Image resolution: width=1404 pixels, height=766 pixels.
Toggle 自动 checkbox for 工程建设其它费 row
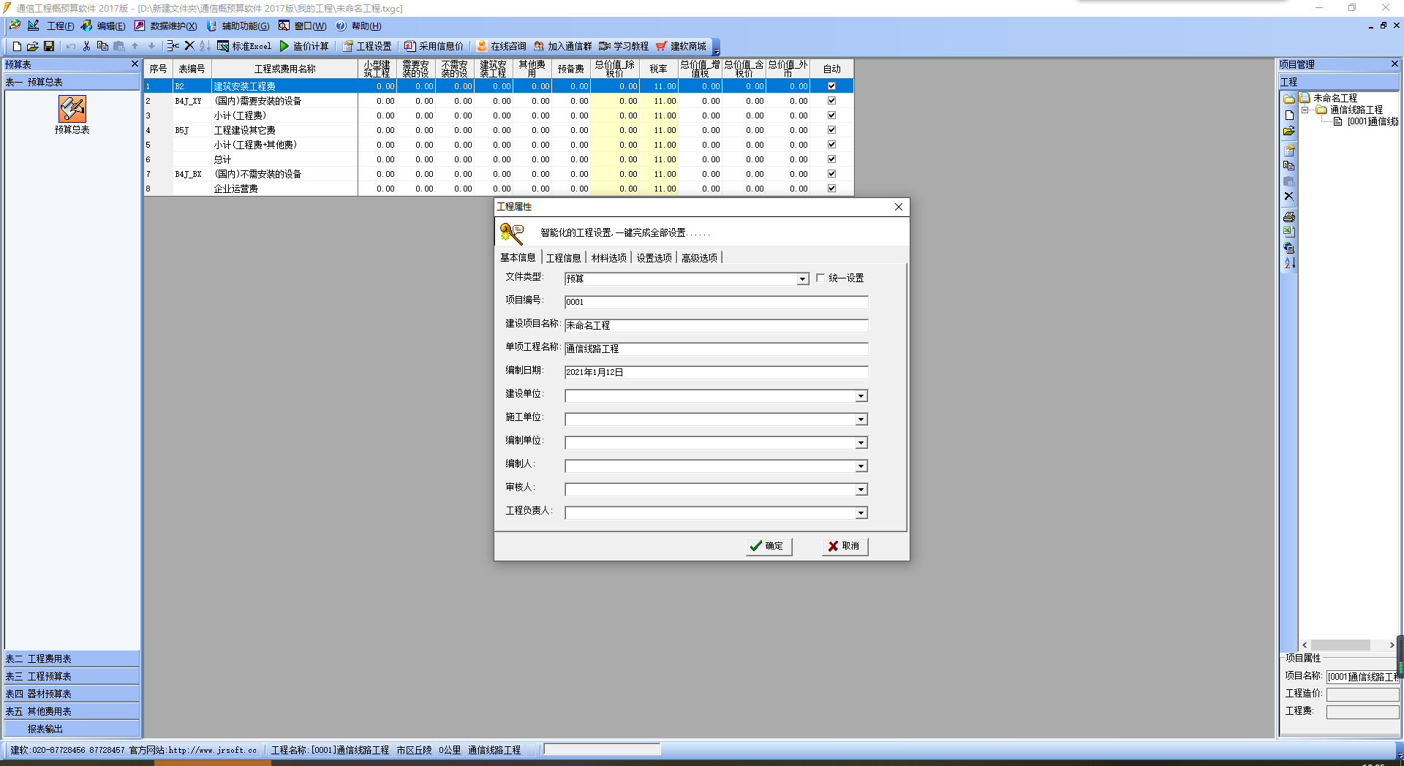pyautogui.click(x=831, y=130)
